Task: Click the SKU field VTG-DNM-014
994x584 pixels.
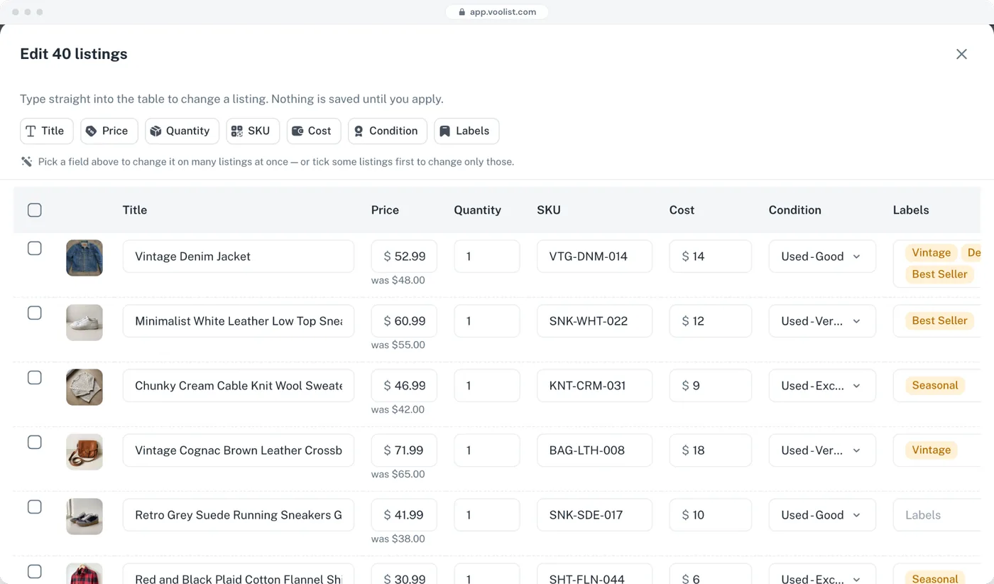Action: [x=594, y=256]
